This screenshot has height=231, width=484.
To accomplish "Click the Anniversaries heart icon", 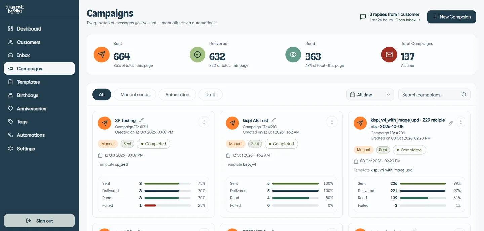I will [x=10, y=109].
